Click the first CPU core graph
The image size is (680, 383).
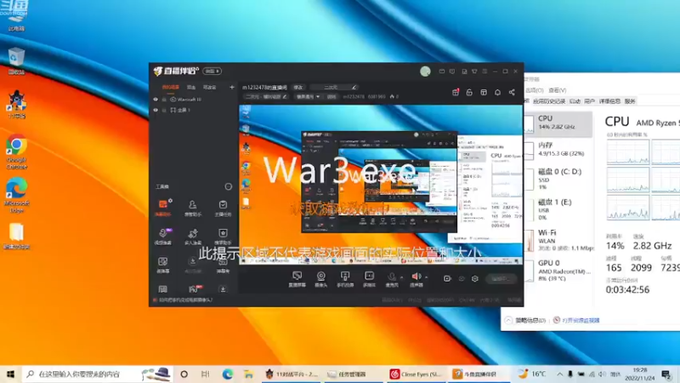627,151
